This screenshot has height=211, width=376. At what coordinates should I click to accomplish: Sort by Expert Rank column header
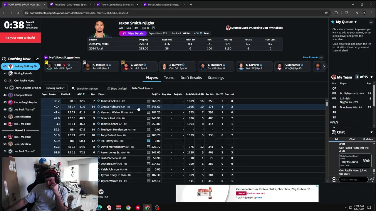[x=49, y=94]
